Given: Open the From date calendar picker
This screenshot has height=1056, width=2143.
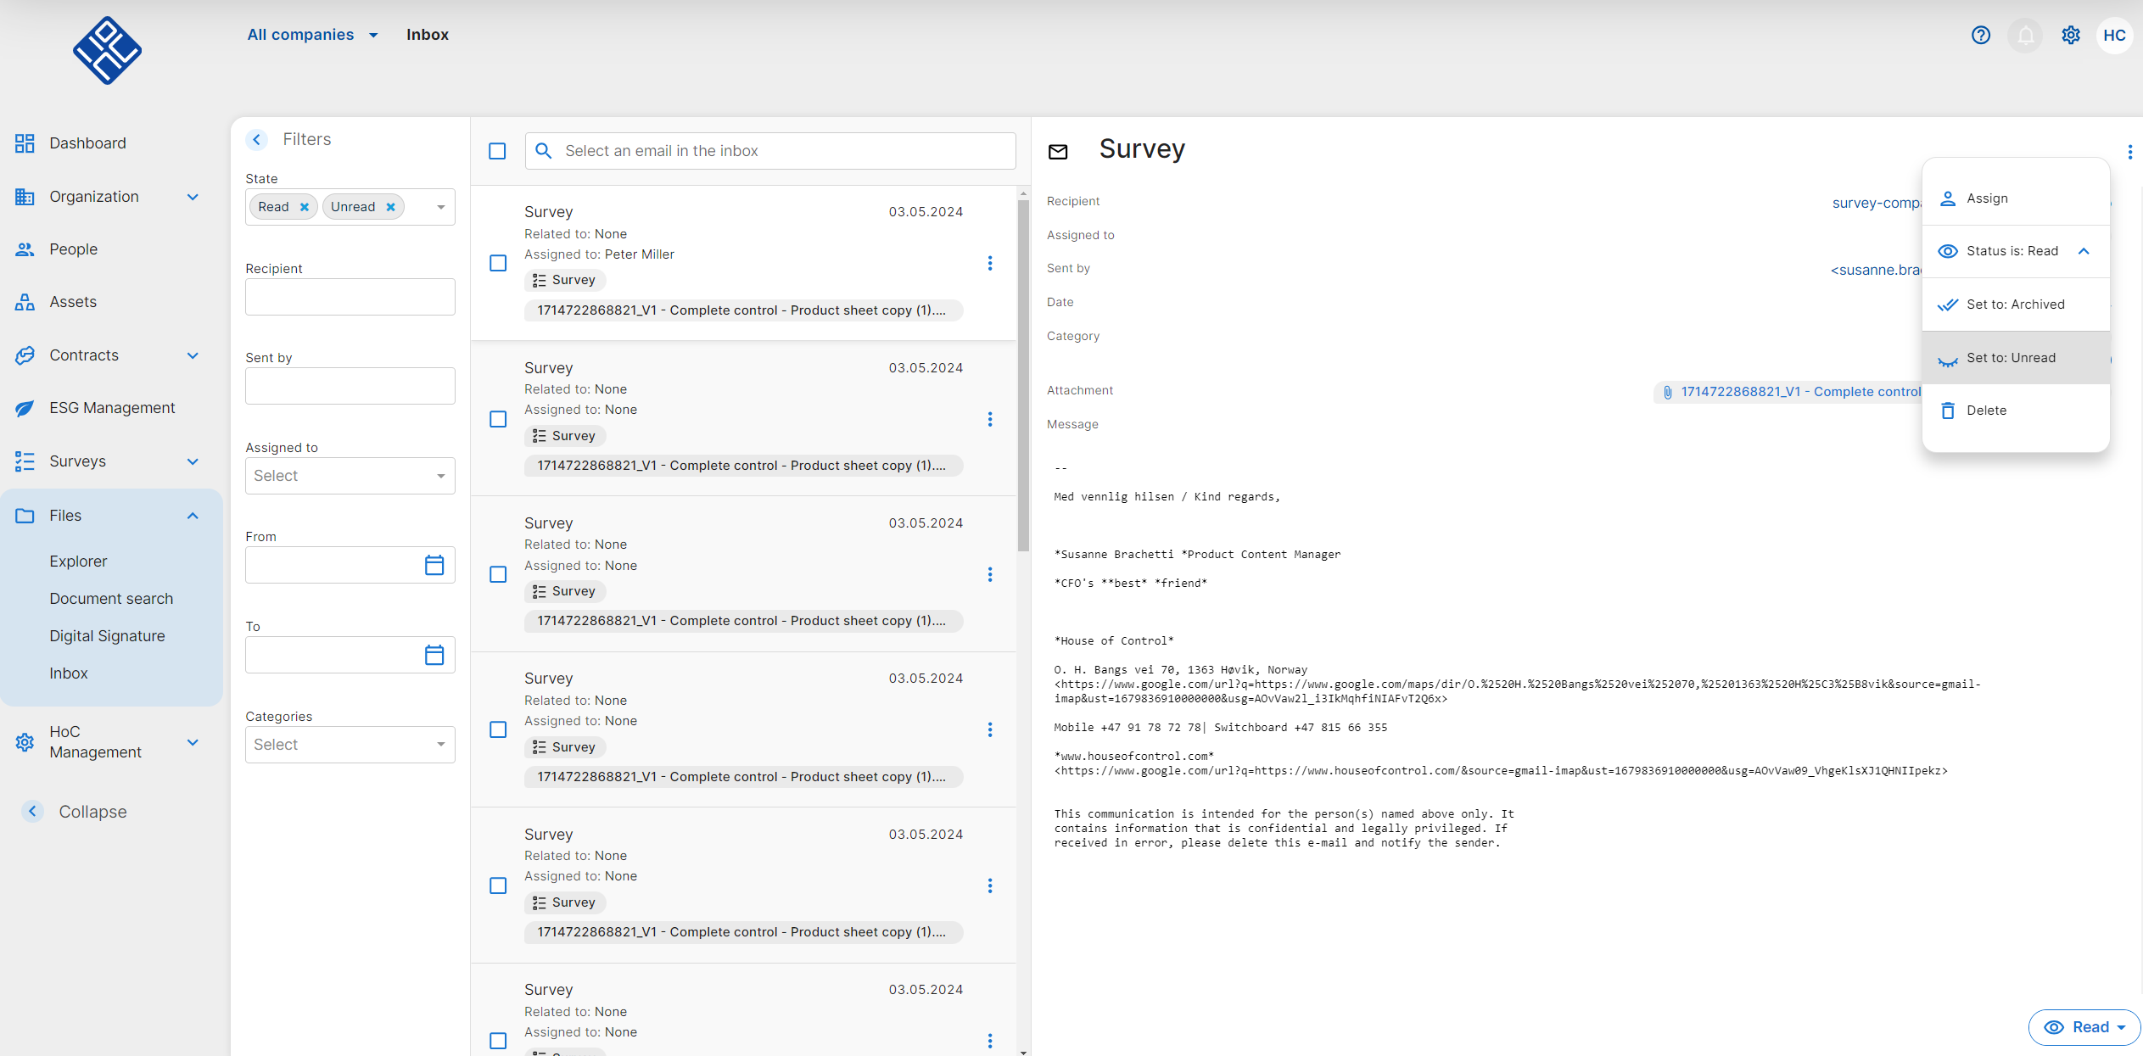Looking at the screenshot, I should (434, 565).
